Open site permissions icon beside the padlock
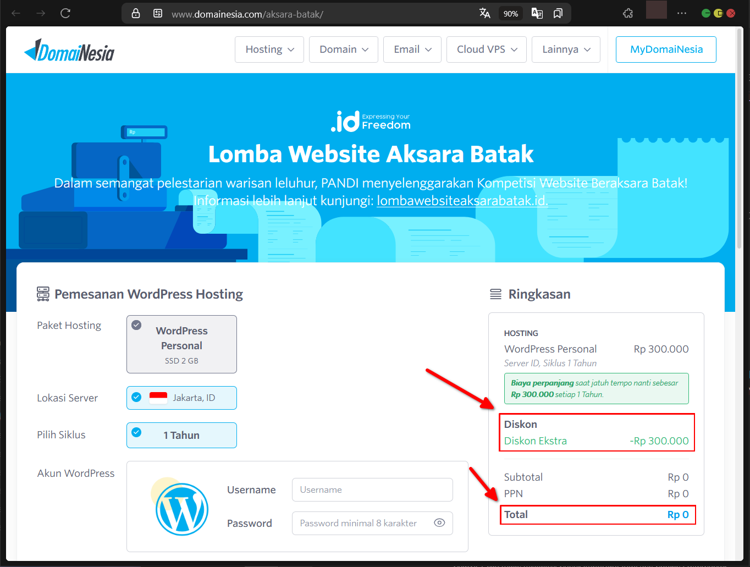750x567 pixels. [x=158, y=14]
